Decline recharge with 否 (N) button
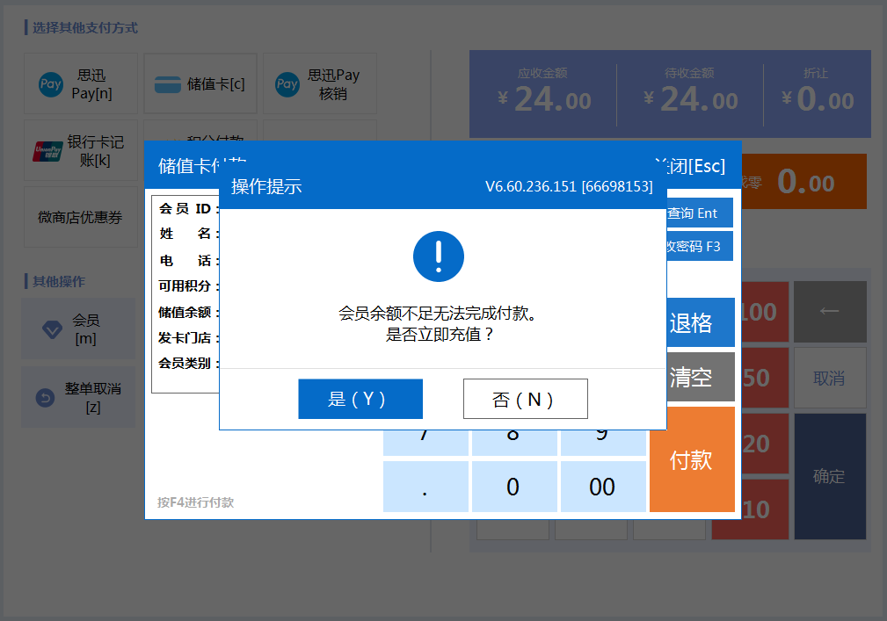The image size is (887, 621). pyautogui.click(x=525, y=399)
